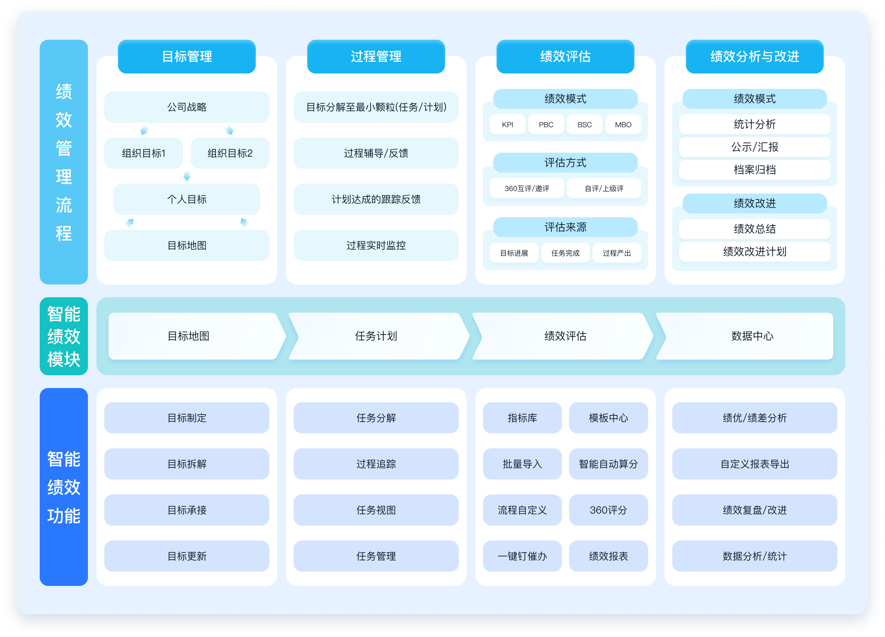Click the 绩效评估 module step arrow
885x637 pixels.
563,336
